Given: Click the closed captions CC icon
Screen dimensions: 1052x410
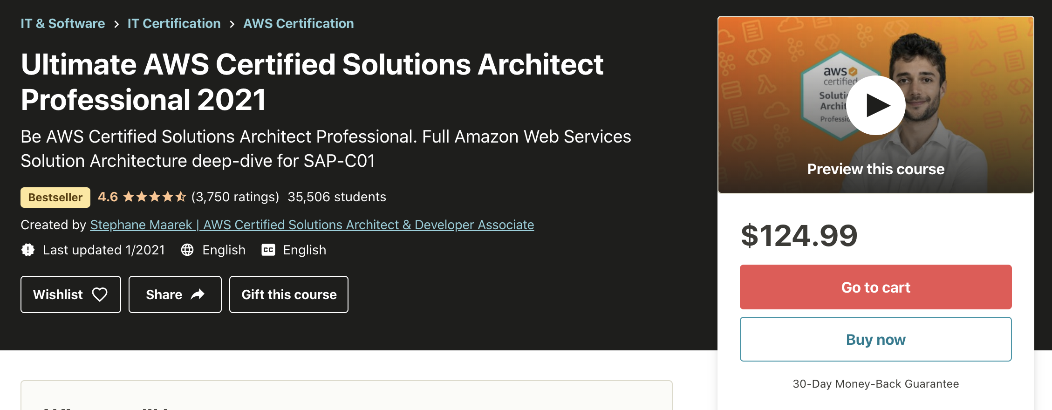Looking at the screenshot, I should tap(268, 250).
